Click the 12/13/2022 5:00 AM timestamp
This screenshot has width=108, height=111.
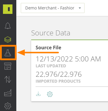point(68,59)
